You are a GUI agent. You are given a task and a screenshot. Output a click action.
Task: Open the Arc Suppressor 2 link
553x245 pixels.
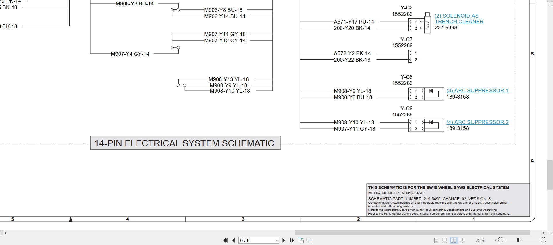tap(478, 122)
